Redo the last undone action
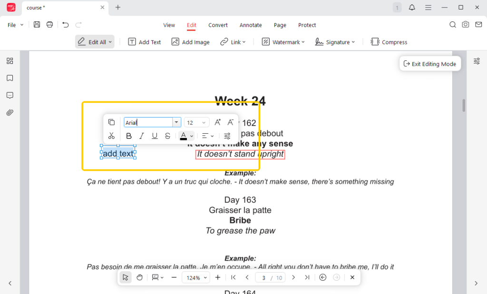Viewport: 487px width, 294px height. tap(78, 25)
